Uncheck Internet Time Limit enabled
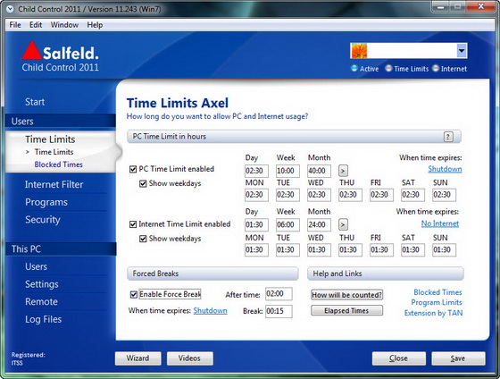Screen dimensions: 500x379 (x=133, y=224)
